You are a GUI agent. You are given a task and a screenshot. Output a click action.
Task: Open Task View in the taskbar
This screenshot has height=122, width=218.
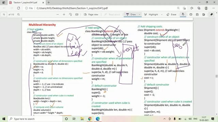(74, 119)
